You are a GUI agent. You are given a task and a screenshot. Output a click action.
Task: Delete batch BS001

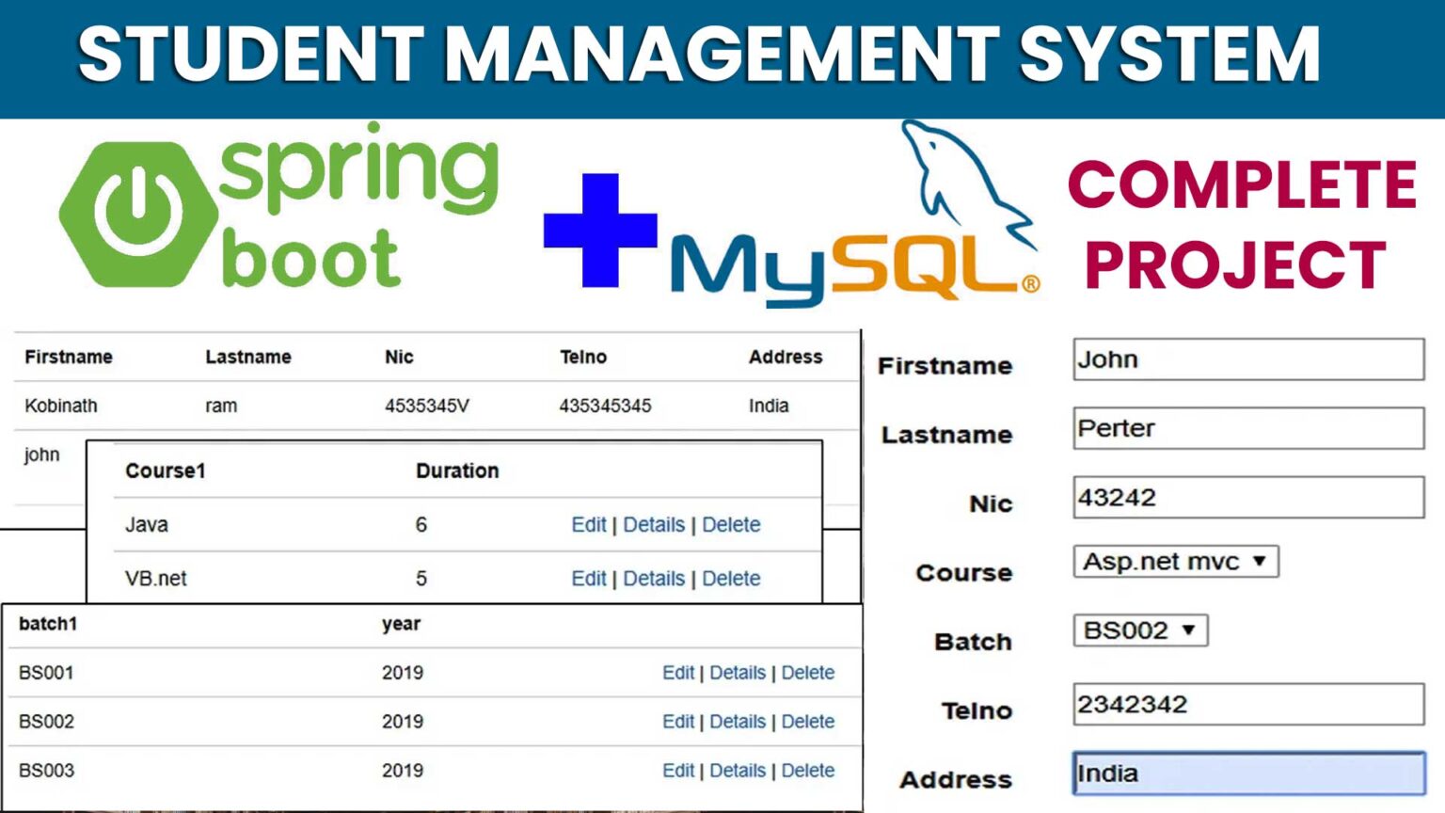pos(808,673)
